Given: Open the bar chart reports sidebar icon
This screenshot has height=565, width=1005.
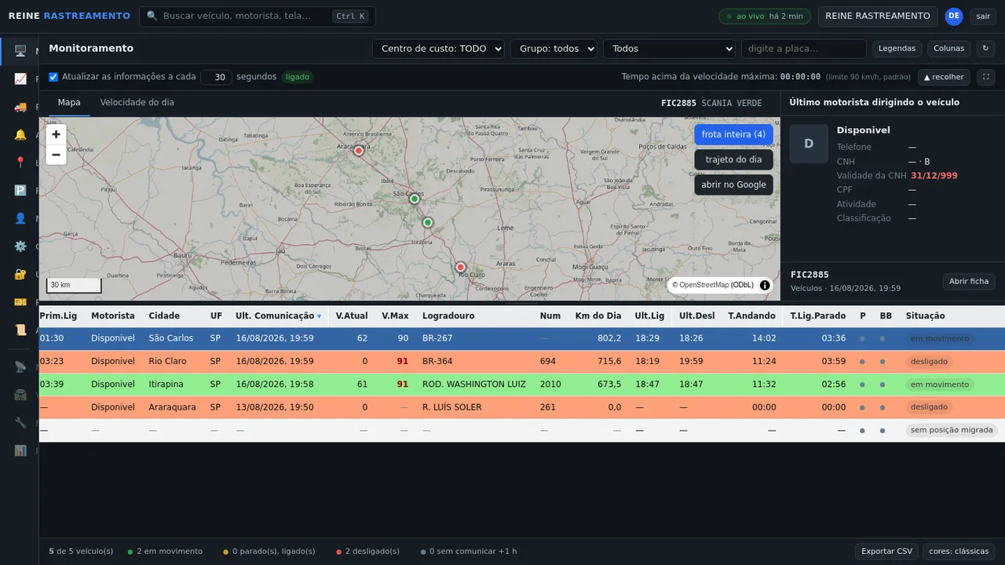Looking at the screenshot, I should [20, 450].
